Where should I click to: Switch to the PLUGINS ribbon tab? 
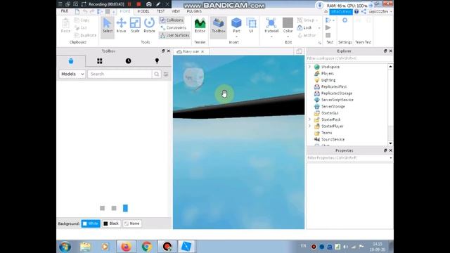click(194, 11)
